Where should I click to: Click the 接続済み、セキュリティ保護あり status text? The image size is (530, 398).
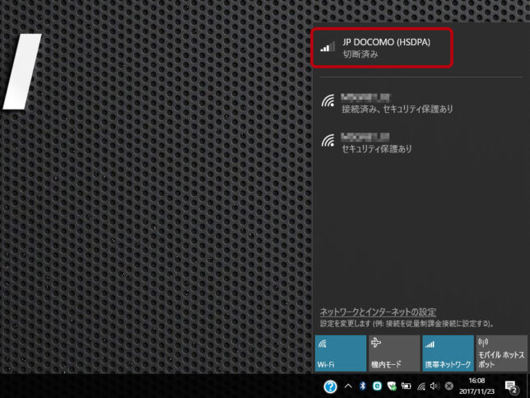point(397,109)
